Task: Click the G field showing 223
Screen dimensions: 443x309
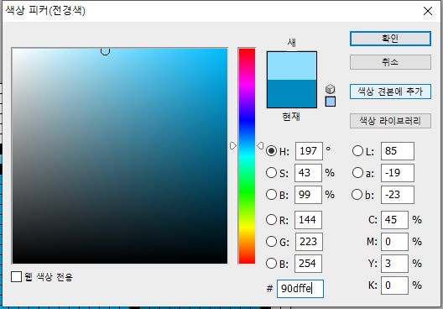Action: pos(309,242)
